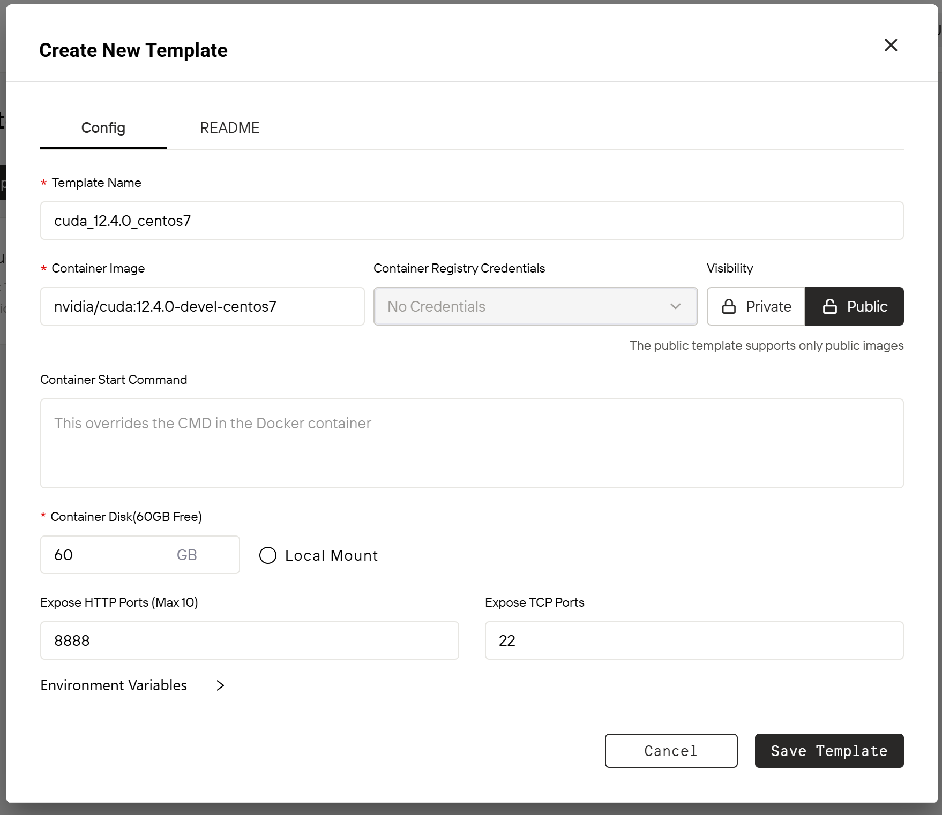Click the credentials dropdown arrow icon

click(x=675, y=306)
